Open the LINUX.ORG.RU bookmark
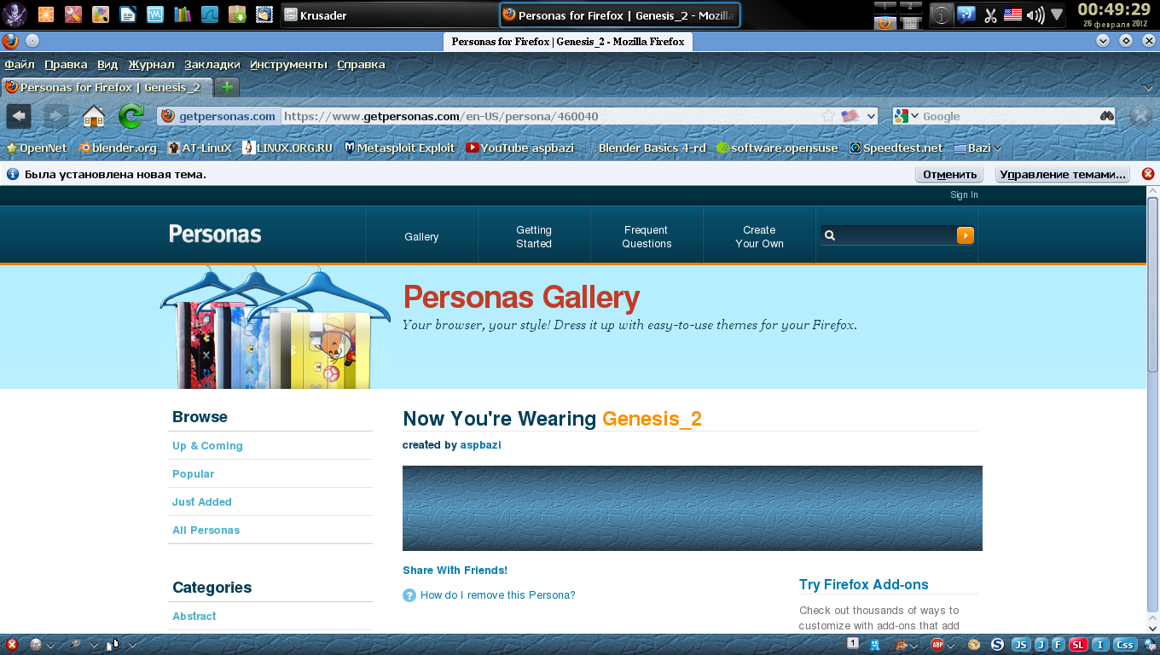This screenshot has height=655, width=1160. (x=287, y=148)
